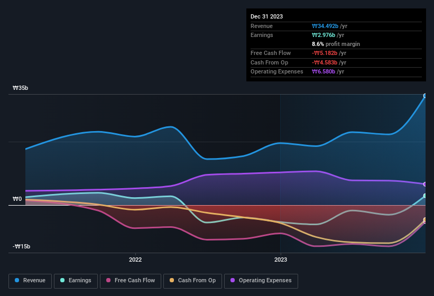Toggle the Operating Expenses legend series

pos(261,281)
